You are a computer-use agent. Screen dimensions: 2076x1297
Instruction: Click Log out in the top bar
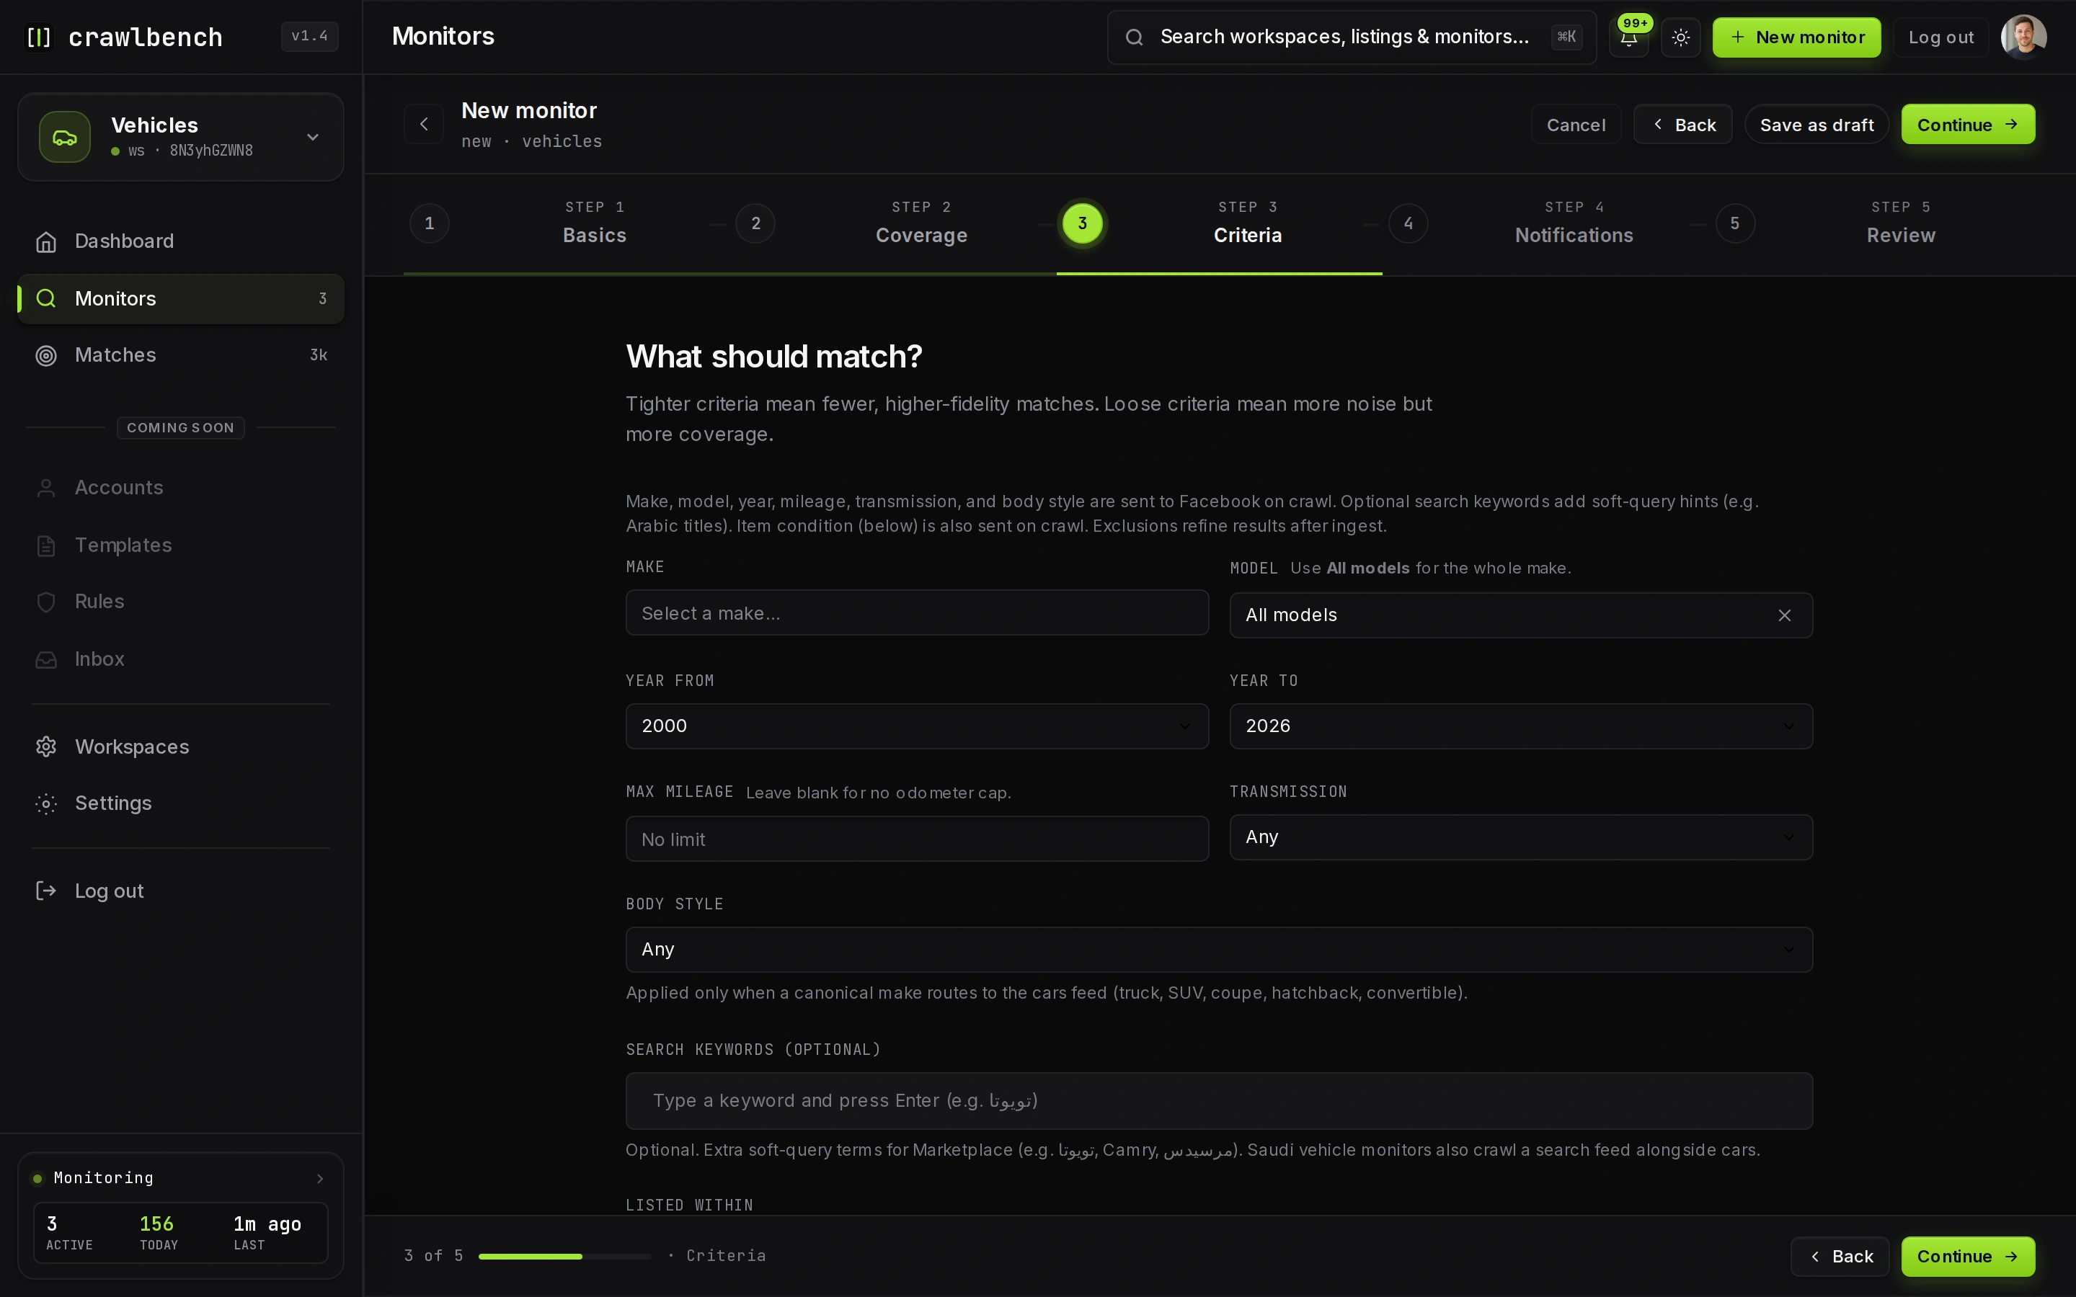pyautogui.click(x=1940, y=37)
